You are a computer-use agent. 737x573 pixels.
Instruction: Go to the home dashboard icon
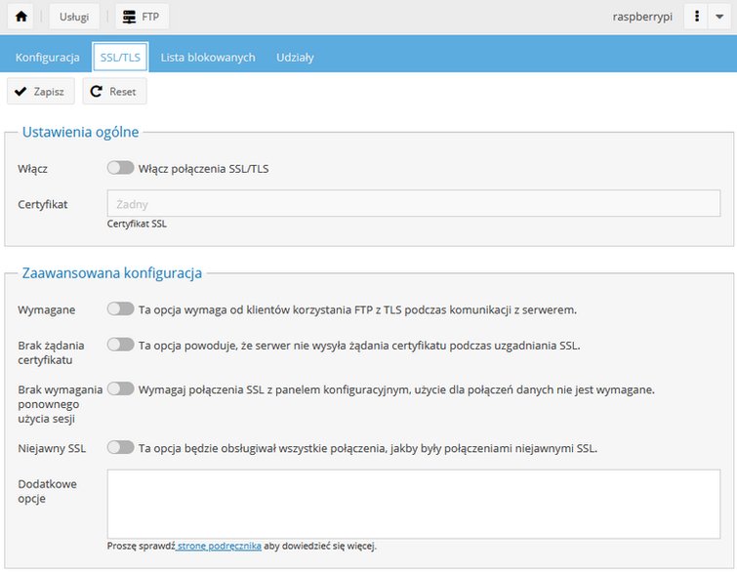point(20,17)
